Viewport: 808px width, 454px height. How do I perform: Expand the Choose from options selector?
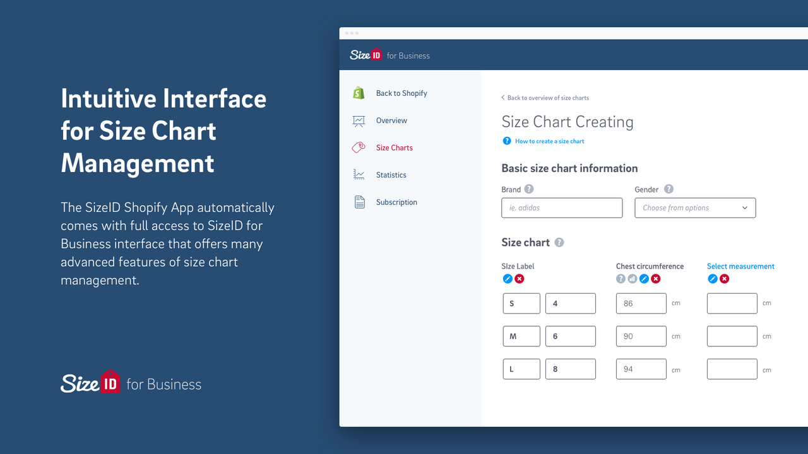(x=694, y=207)
